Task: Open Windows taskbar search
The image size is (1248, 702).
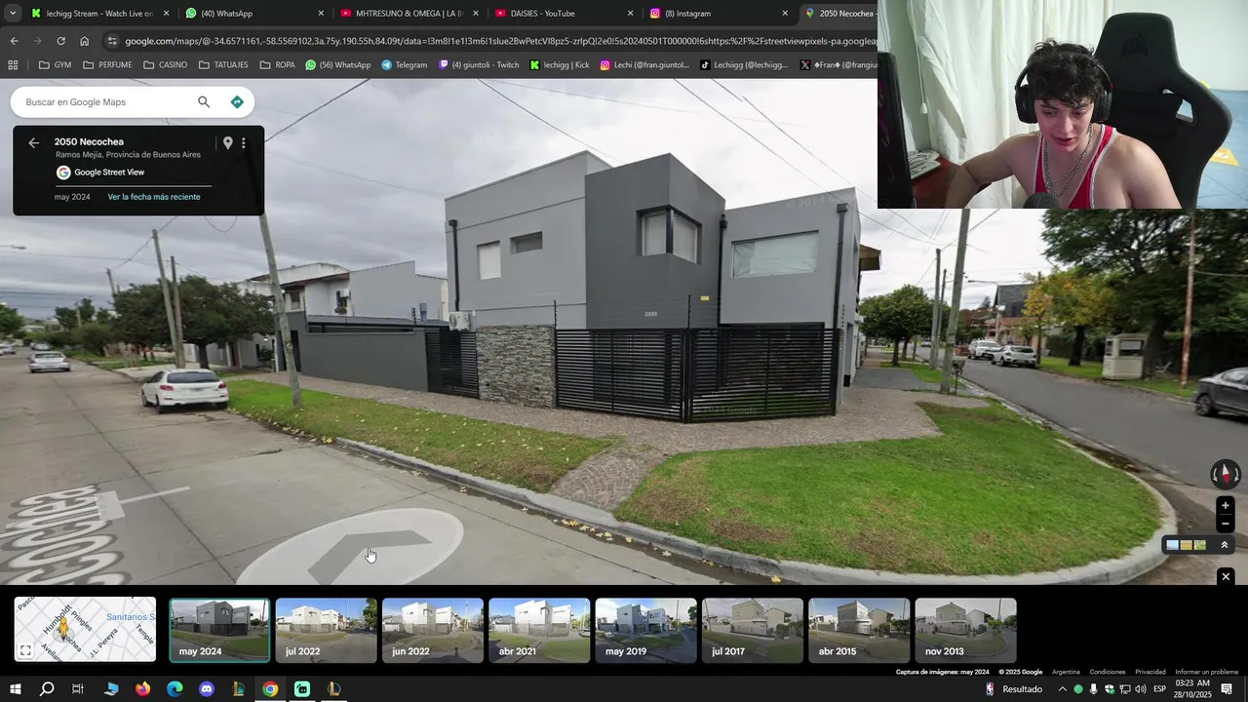Action: [x=47, y=689]
